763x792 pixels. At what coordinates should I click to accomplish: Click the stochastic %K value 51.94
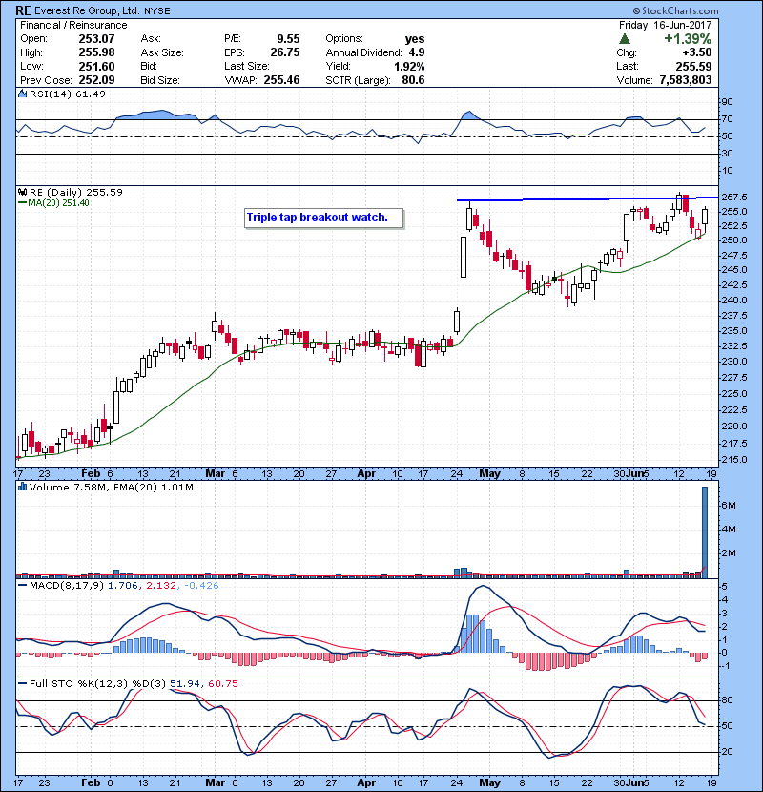coord(185,684)
